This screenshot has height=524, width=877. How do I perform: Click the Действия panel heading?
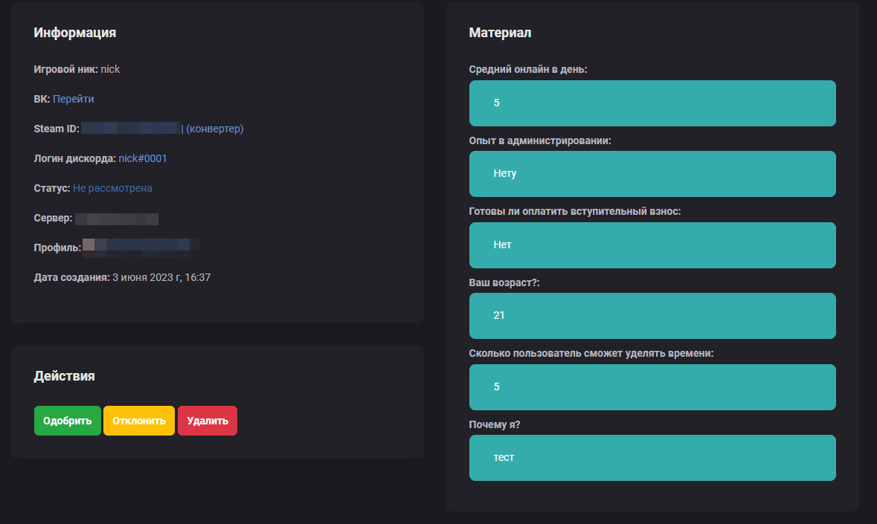click(x=65, y=376)
